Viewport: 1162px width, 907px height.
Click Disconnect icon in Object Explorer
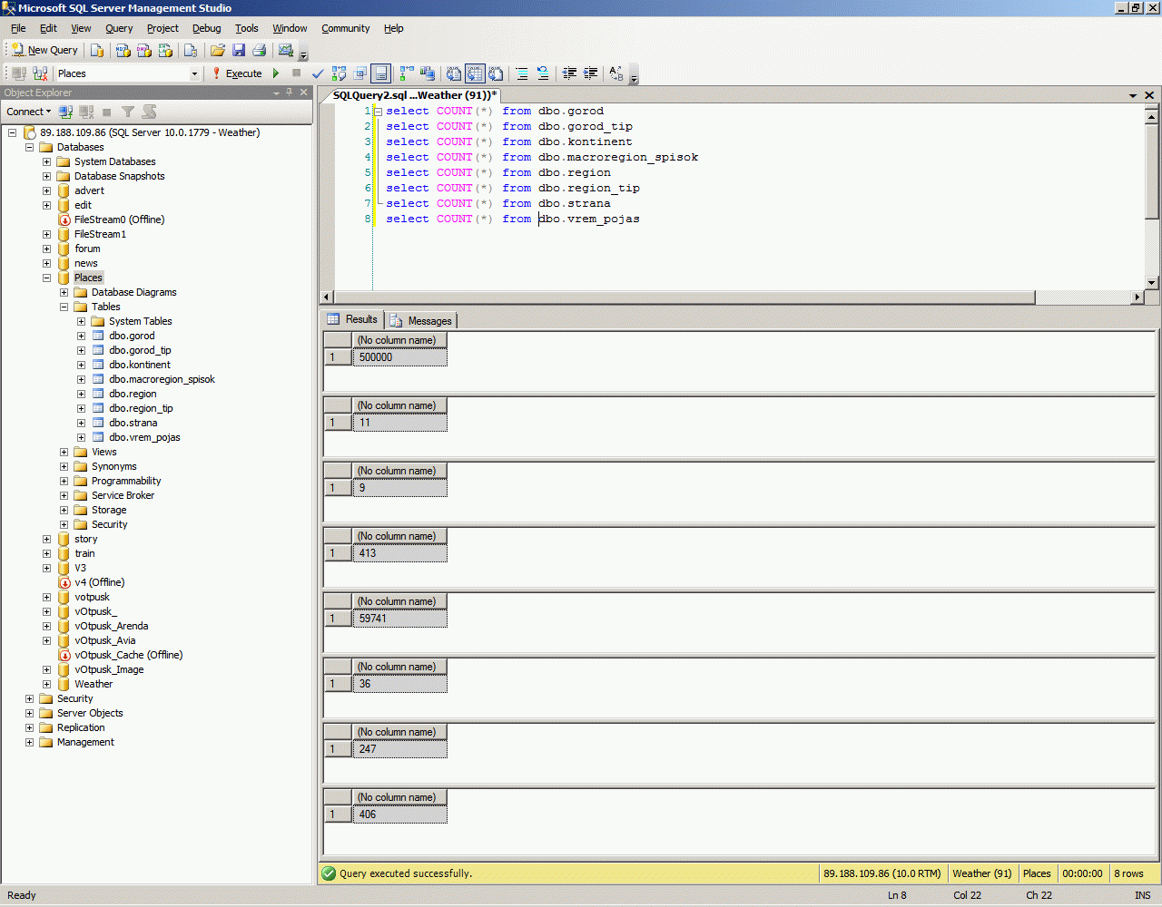86,112
